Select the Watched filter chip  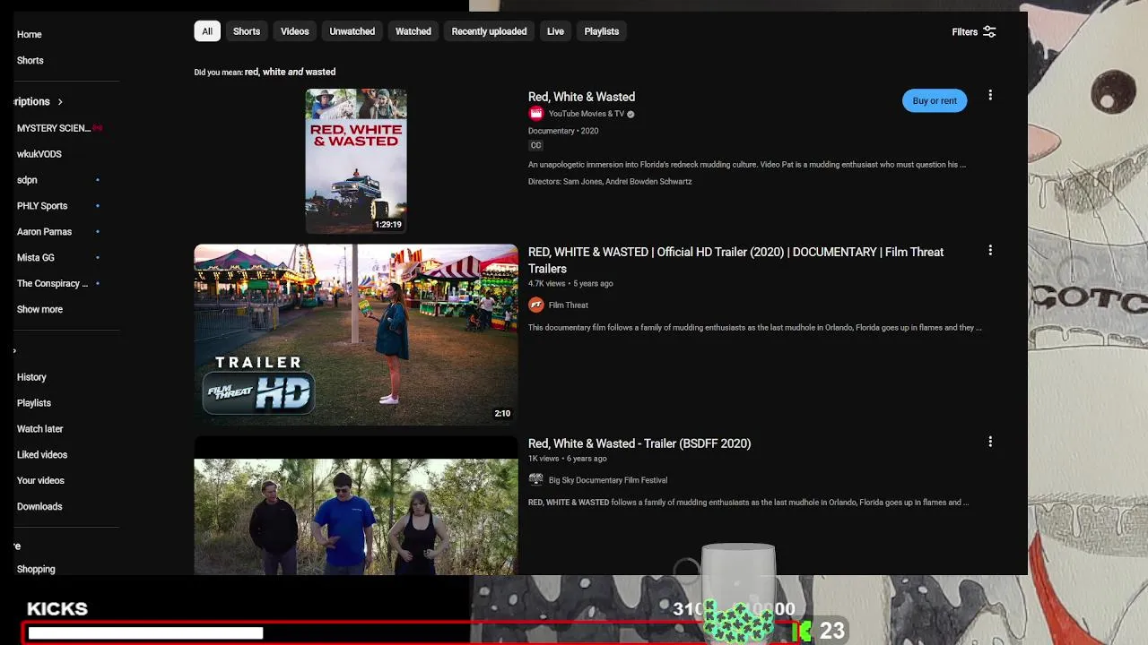coord(413,31)
